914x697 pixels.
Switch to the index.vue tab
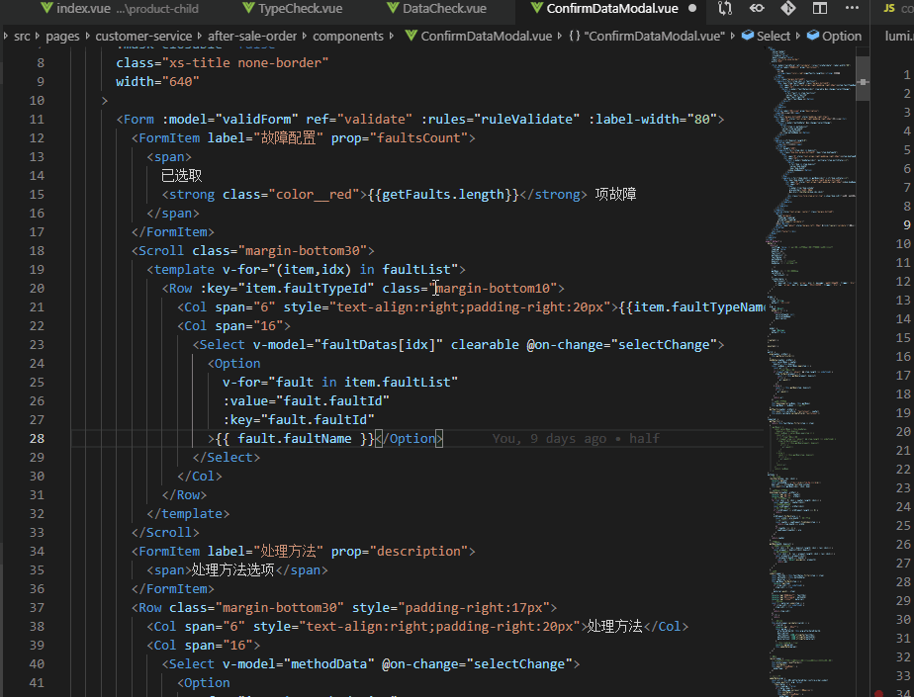point(83,8)
